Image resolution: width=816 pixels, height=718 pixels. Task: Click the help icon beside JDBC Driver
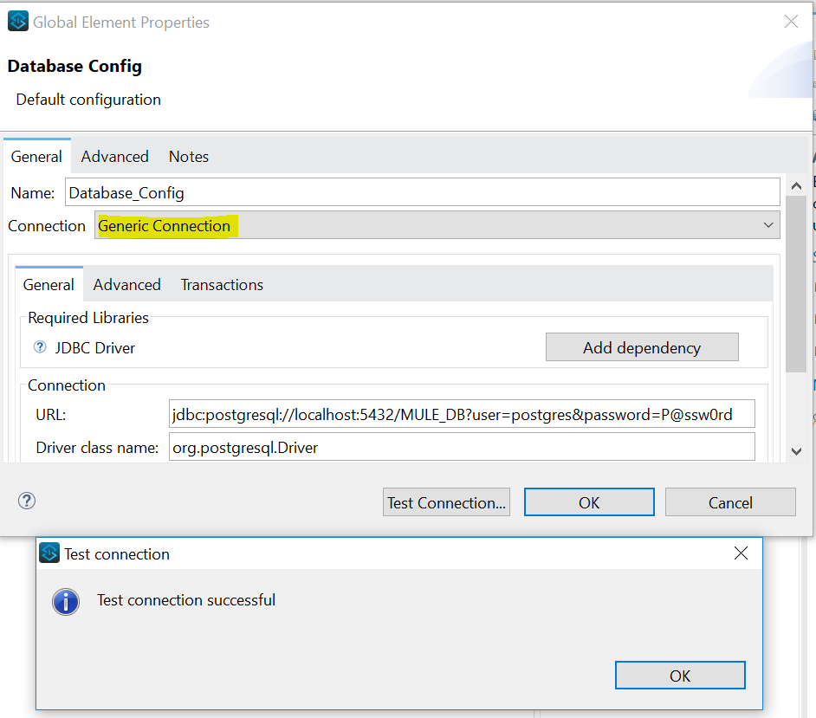coord(40,347)
